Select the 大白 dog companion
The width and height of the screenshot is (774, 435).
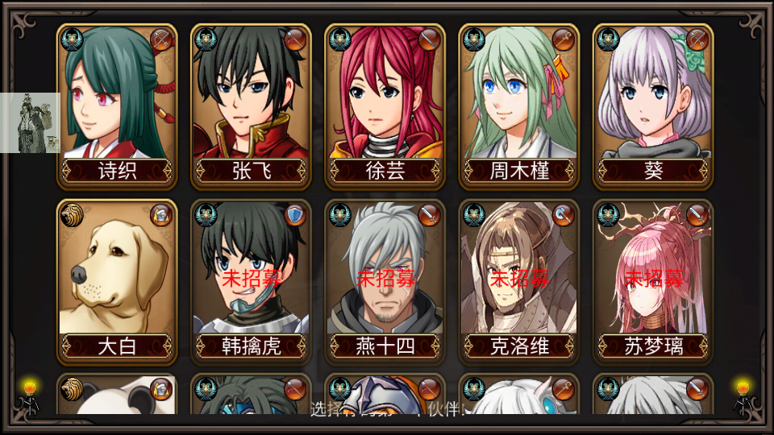pyautogui.click(x=117, y=282)
